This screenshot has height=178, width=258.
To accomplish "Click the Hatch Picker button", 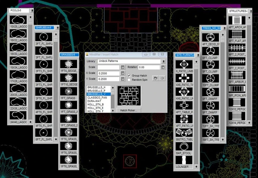I will point(129,110).
